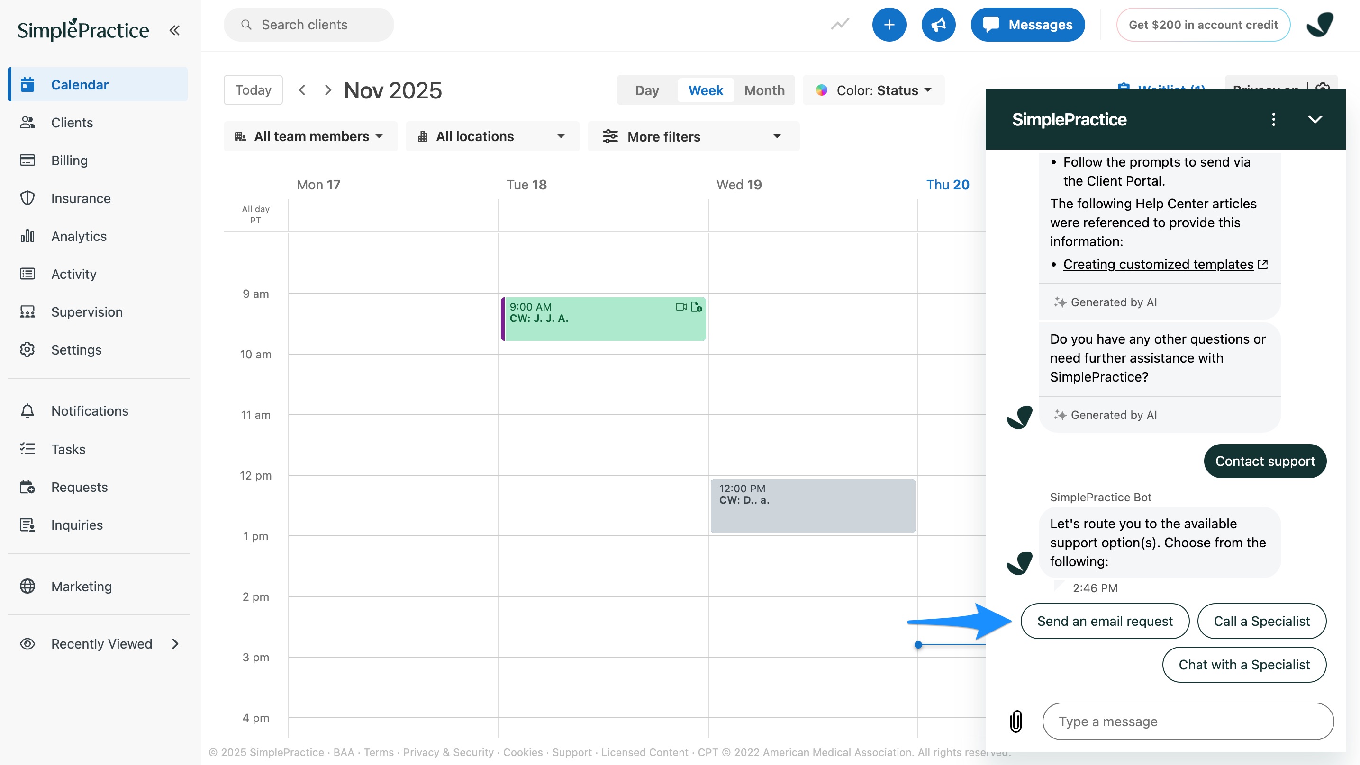Select the Week view toggle
1360x765 pixels.
tap(705, 90)
